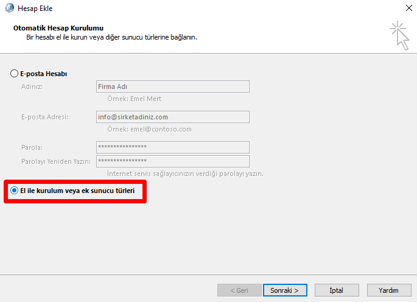This screenshot has height=302, width=417.
Task: Cancel with the İptal button
Action: (x=337, y=290)
